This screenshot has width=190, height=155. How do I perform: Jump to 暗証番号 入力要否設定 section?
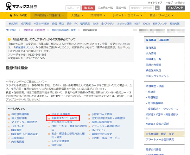(24, 134)
